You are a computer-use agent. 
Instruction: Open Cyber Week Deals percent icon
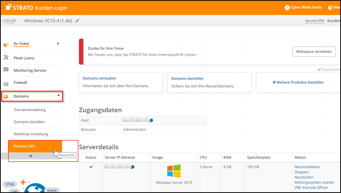pos(287,7)
